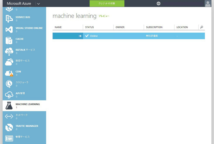Image resolution: width=214 pixels, height=144 pixels.
Task: Open MACHINE LEARNING label in sidebar
Action: click(x=28, y=104)
